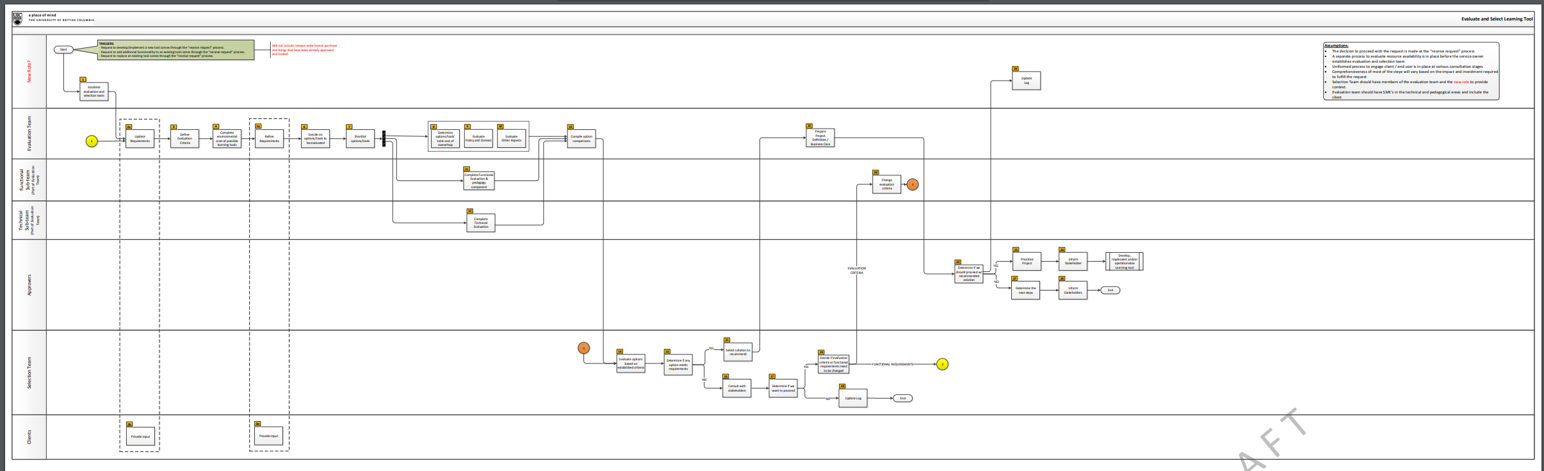Screen dimensions: 1544x471
Task: Click the FUNCTIONAL REQUIREMENTS connector label
Action: 893,364
